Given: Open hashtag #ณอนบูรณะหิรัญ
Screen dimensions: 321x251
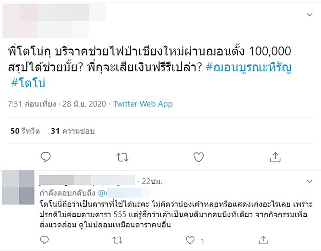Looking at the screenshot, I should click(x=249, y=68).
